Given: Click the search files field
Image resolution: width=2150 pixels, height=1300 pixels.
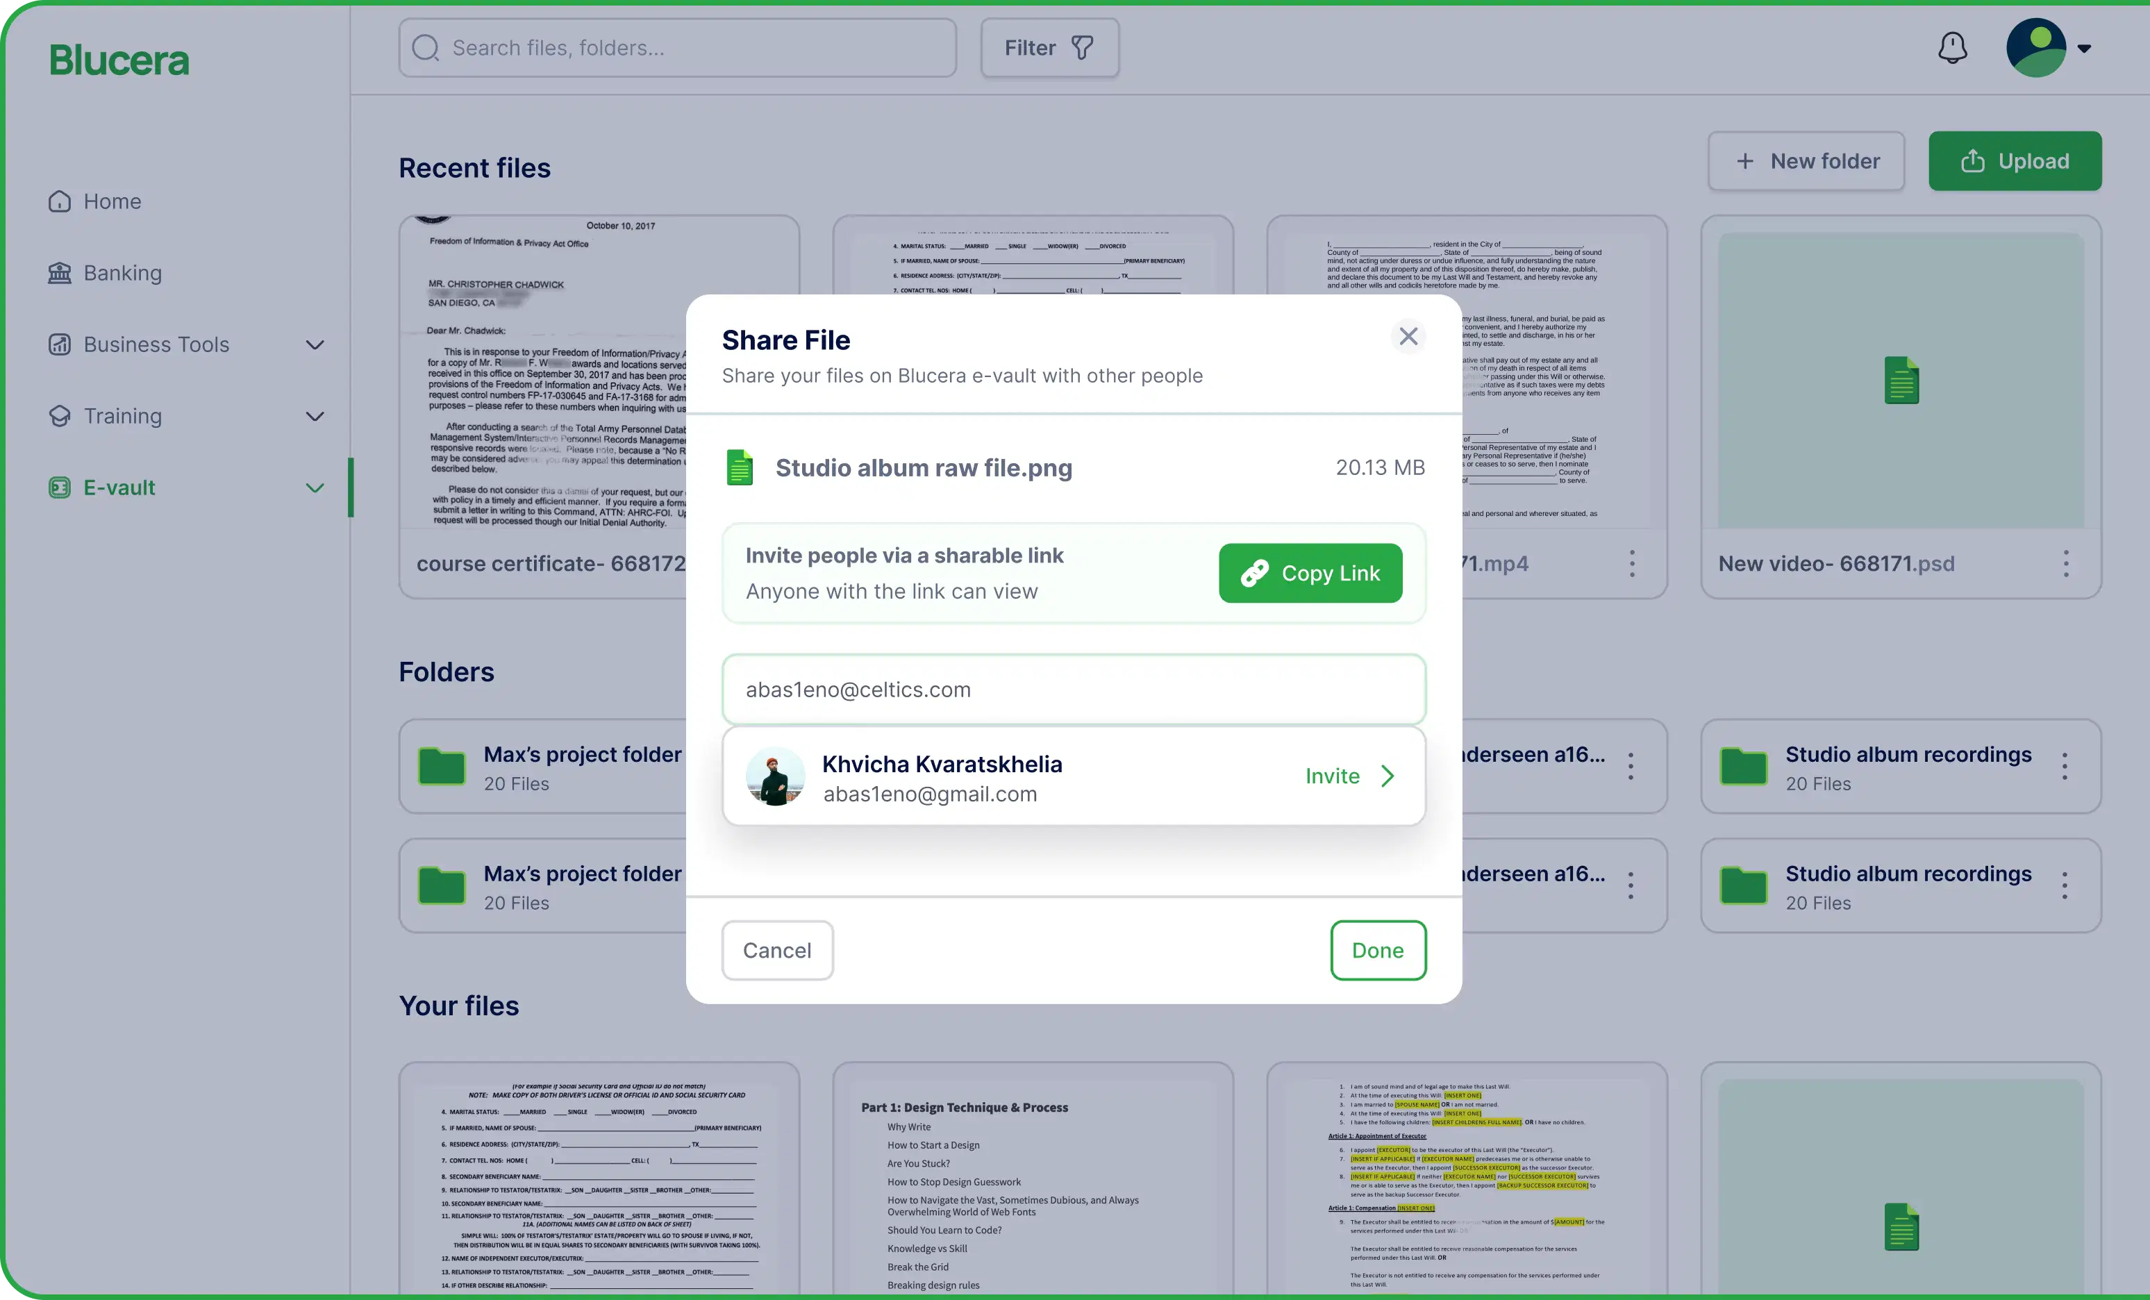Looking at the screenshot, I should point(677,48).
